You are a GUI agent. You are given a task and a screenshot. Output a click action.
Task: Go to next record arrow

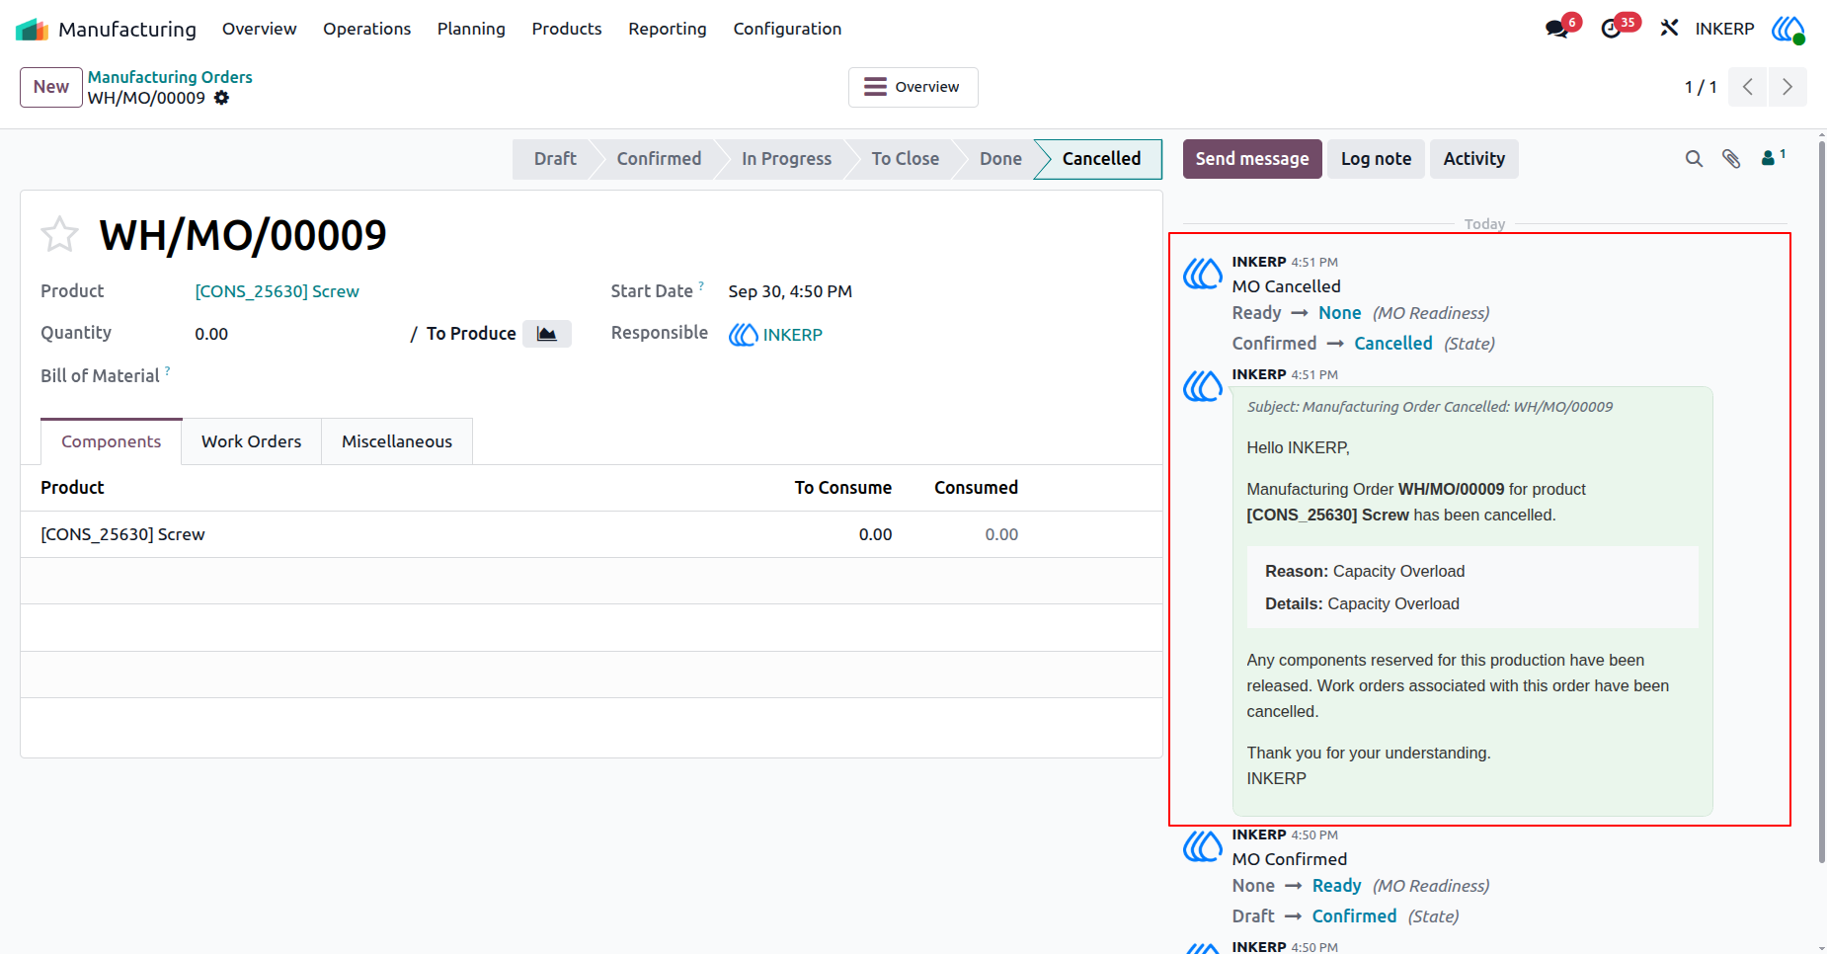pos(1787,87)
